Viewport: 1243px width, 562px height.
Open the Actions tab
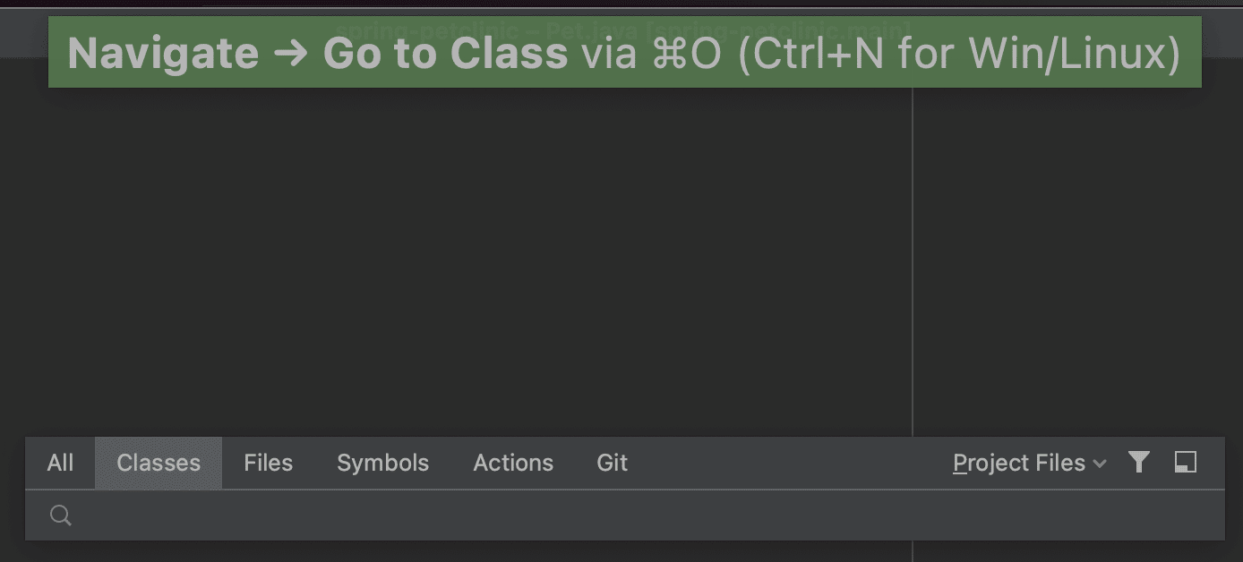point(513,463)
